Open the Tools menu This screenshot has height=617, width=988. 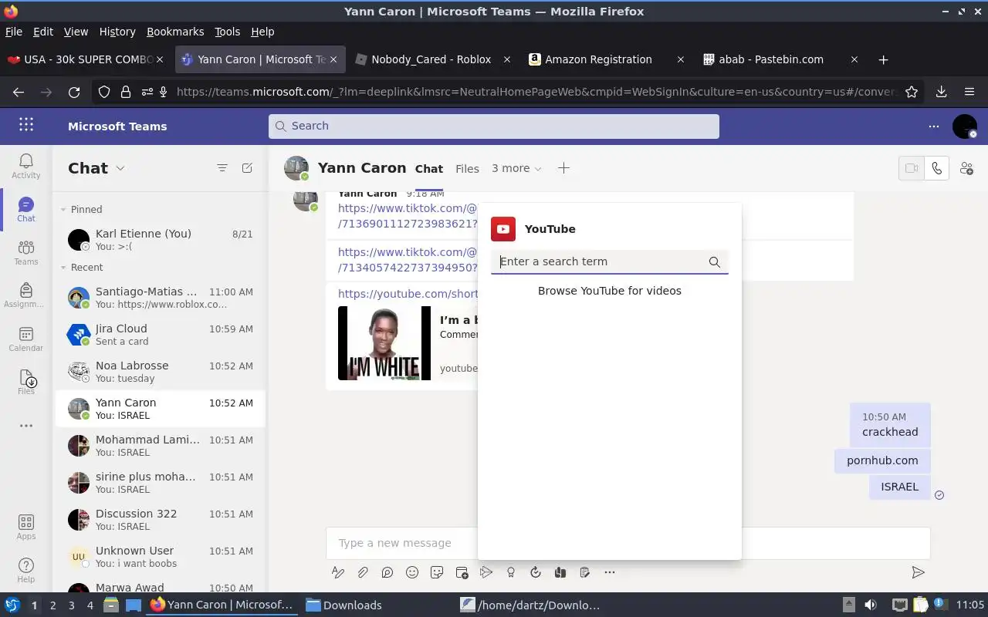click(227, 32)
